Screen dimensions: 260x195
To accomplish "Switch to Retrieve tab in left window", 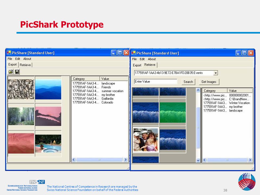I will 25,65.
